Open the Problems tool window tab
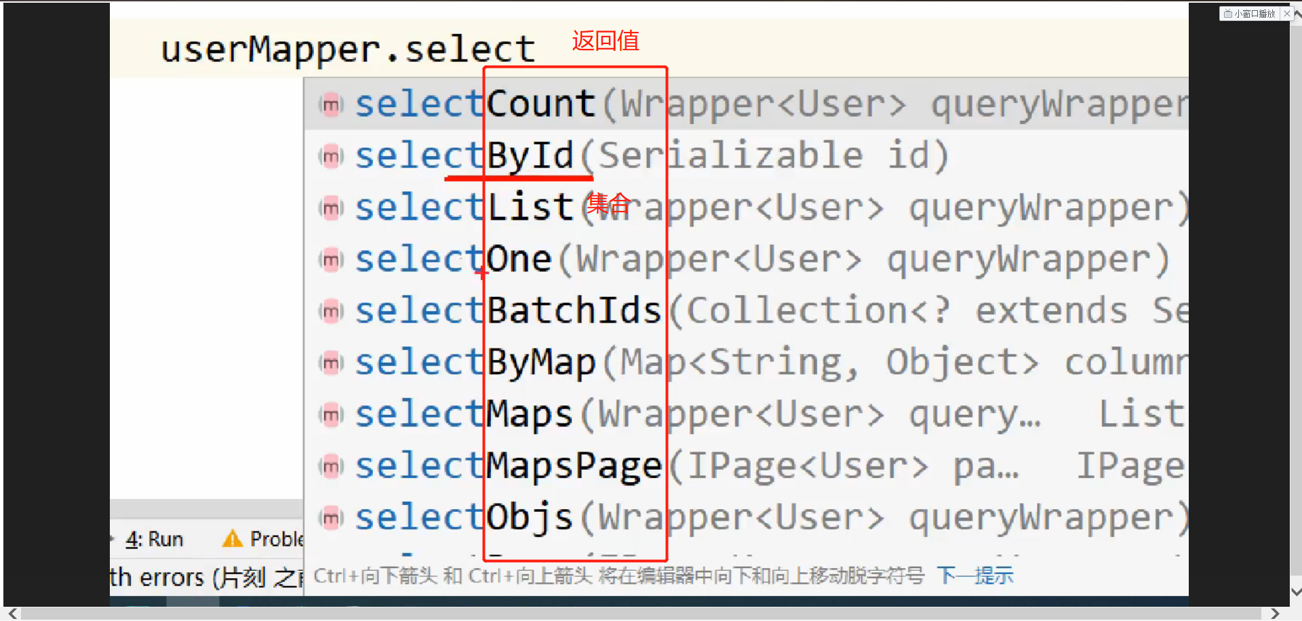Image resolution: width=1302 pixels, height=621 pixels. click(x=263, y=539)
